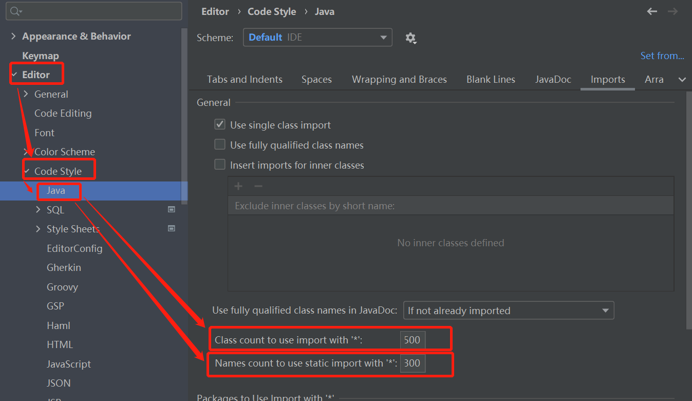Switch to Tabs and Indents tab
Screen dimensions: 692x401
tap(245, 80)
